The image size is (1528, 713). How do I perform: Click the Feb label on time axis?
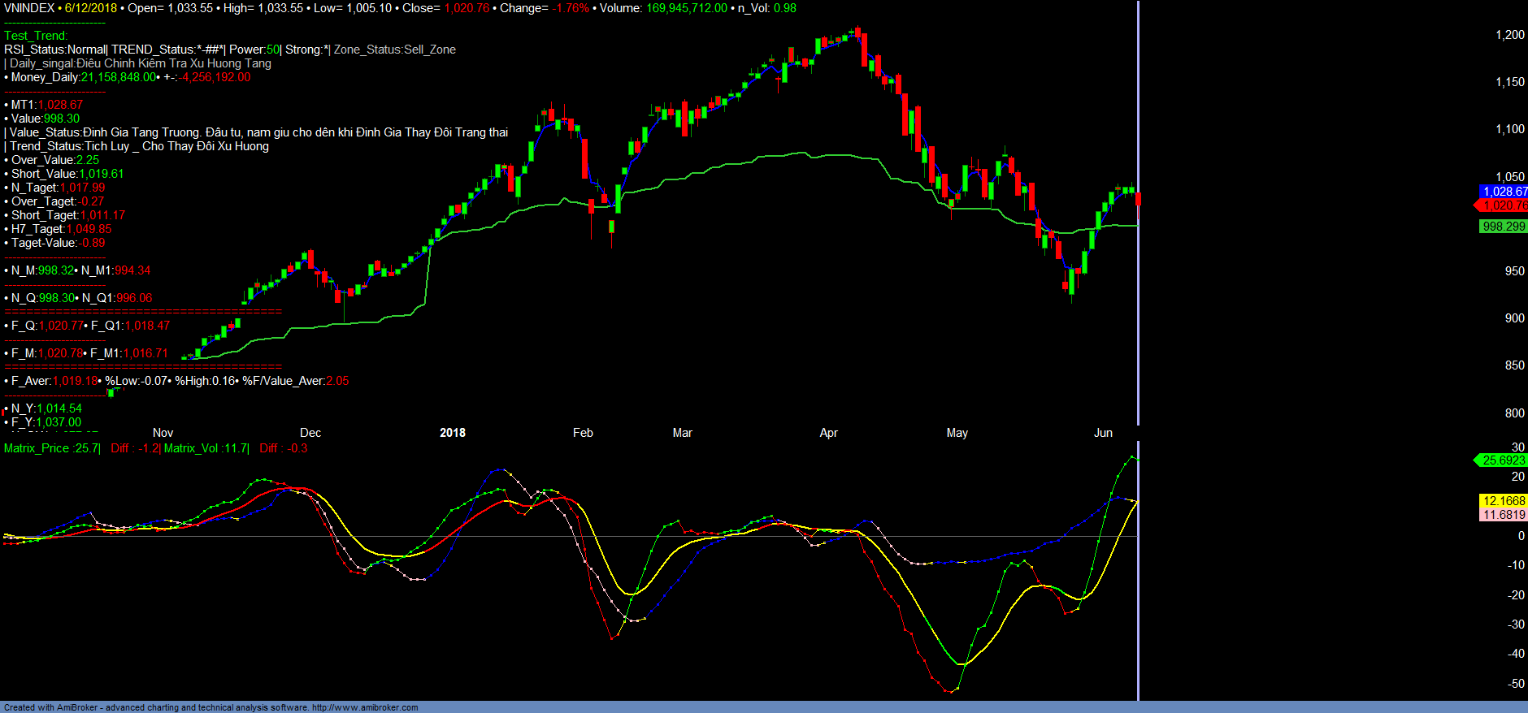[x=583, y=433]
